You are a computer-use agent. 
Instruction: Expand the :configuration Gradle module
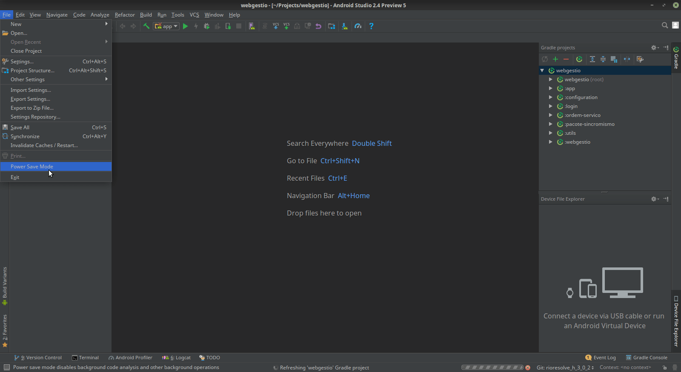click(550, 97)
